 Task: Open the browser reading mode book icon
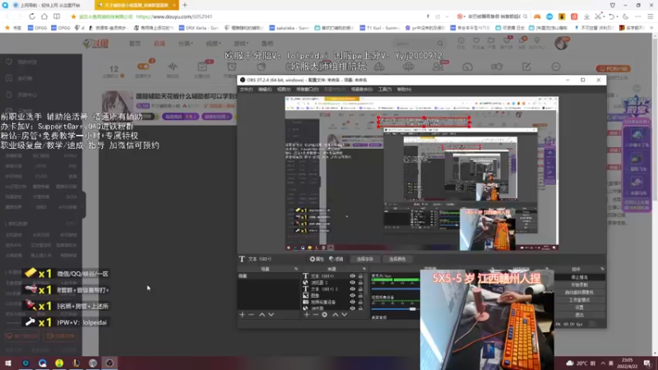(x=56, y=16)
